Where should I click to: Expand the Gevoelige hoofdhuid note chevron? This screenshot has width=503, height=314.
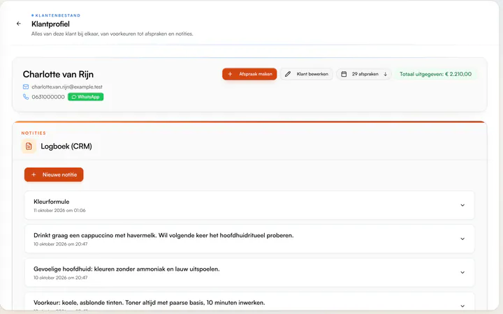(x=462, y=272)
